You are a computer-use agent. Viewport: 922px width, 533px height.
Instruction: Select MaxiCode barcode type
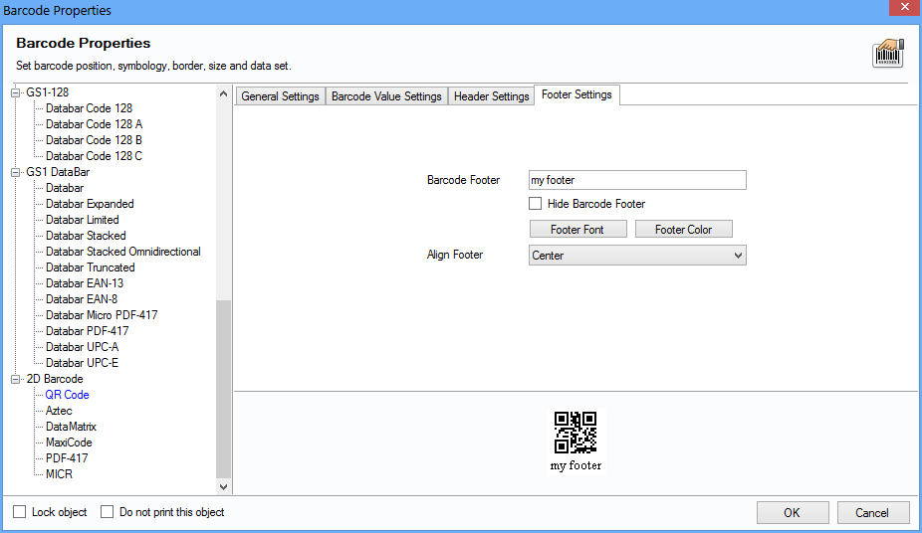point(69,443)
